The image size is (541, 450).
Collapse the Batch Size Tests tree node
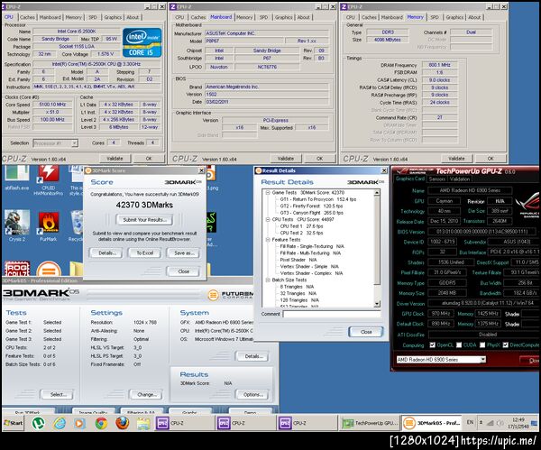pyautogui.click(x=268, y=280)
